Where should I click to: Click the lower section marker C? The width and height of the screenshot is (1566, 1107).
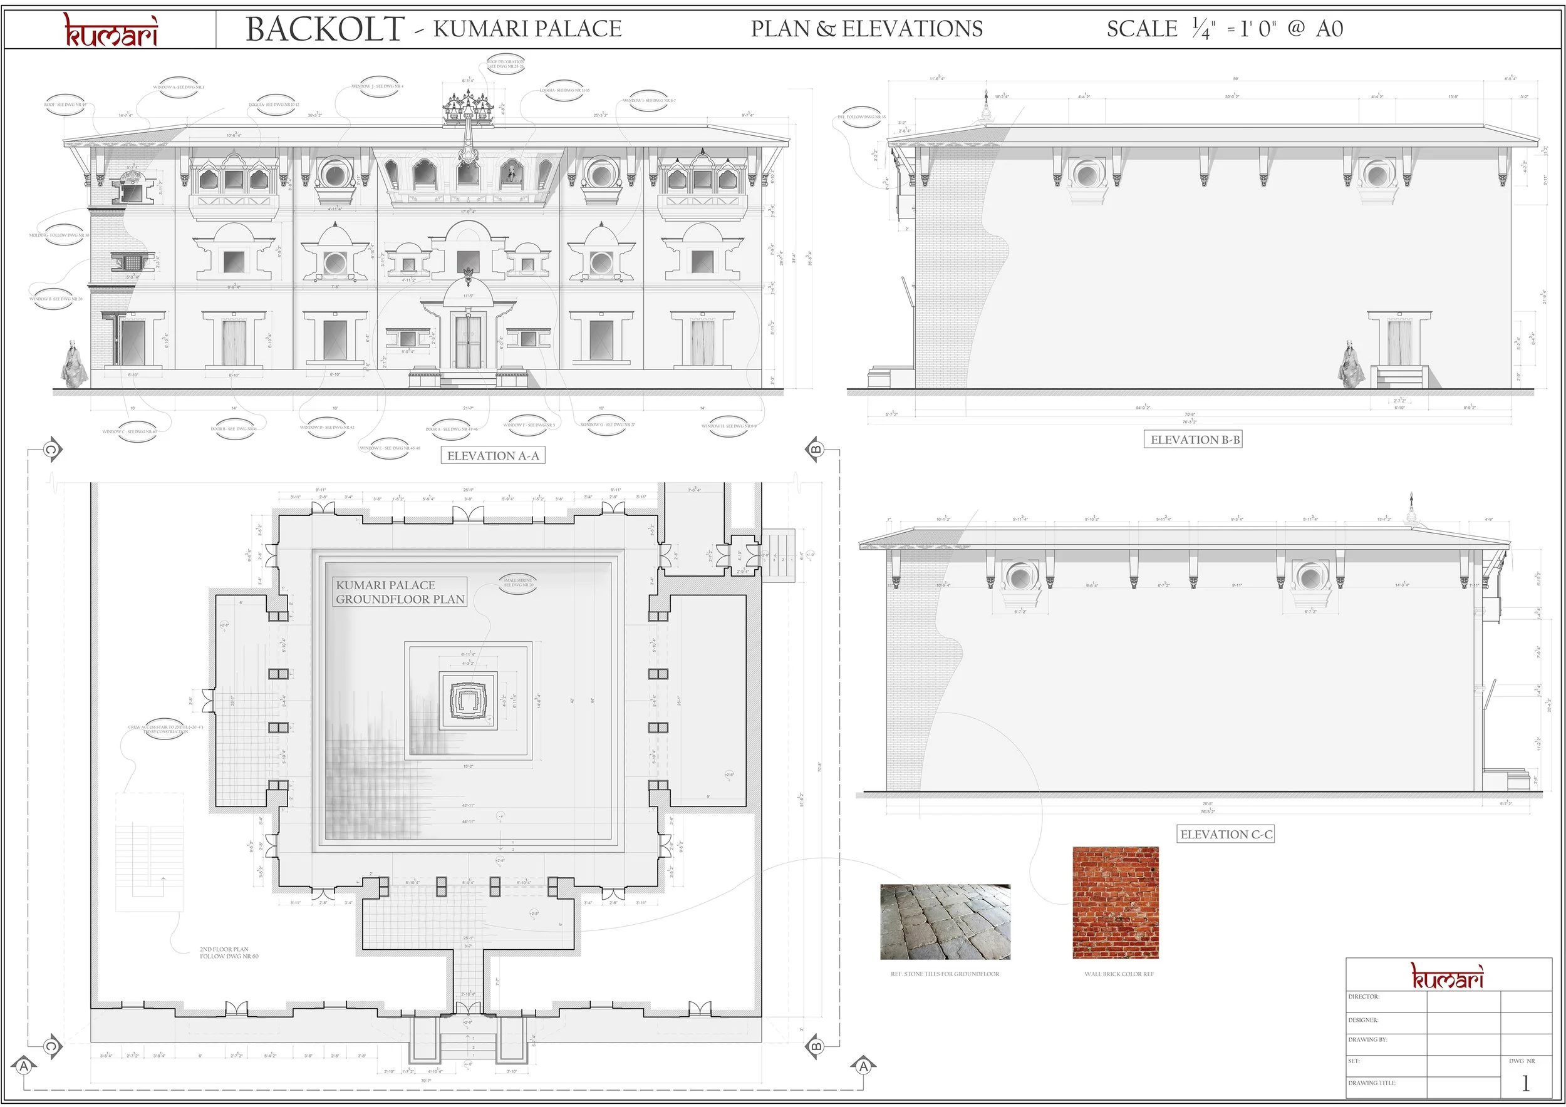[x=51, y=1046]
